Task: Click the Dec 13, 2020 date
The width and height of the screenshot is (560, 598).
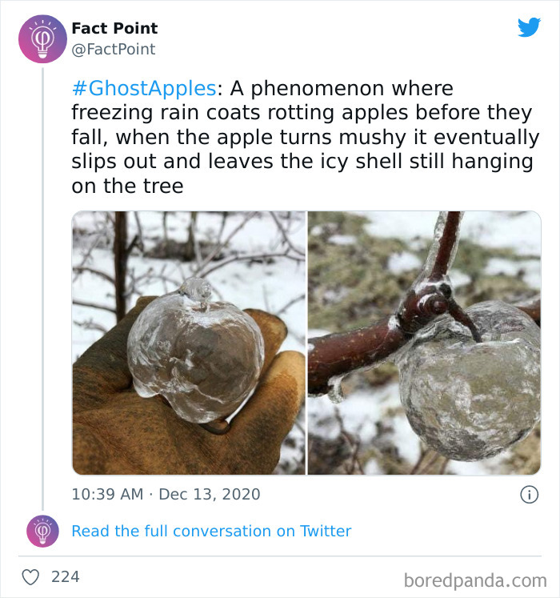Action: tap(210, 494)
